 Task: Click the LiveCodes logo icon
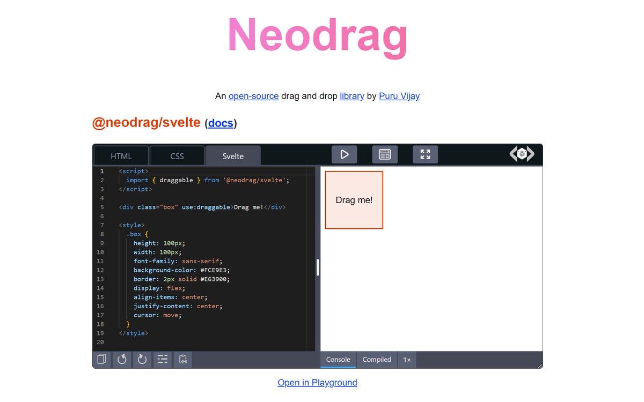point(522,154)
